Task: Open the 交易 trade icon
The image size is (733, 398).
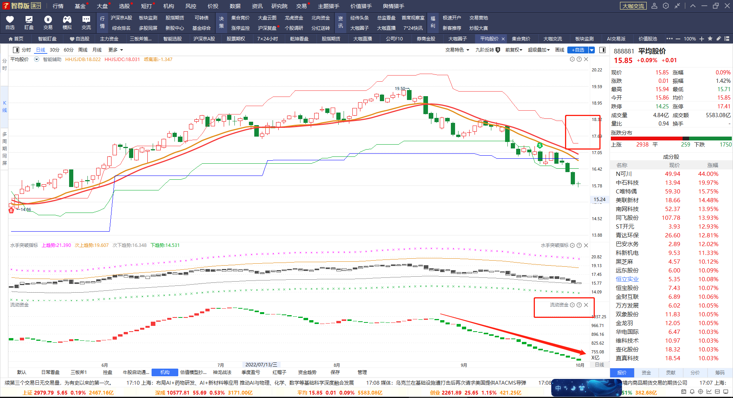Action: (x=48, y=23)
